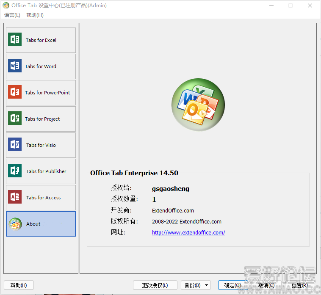321x295 pixels.
Task: Click the 授权数量 label
Action: click(124, 199)
